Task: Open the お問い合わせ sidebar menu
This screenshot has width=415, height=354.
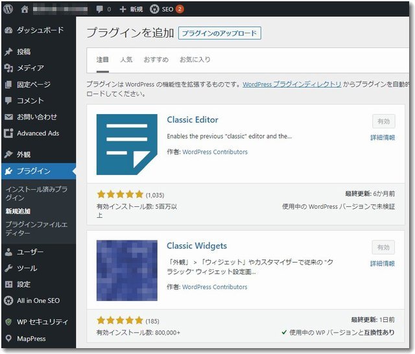Action: [x=38, y=117]
